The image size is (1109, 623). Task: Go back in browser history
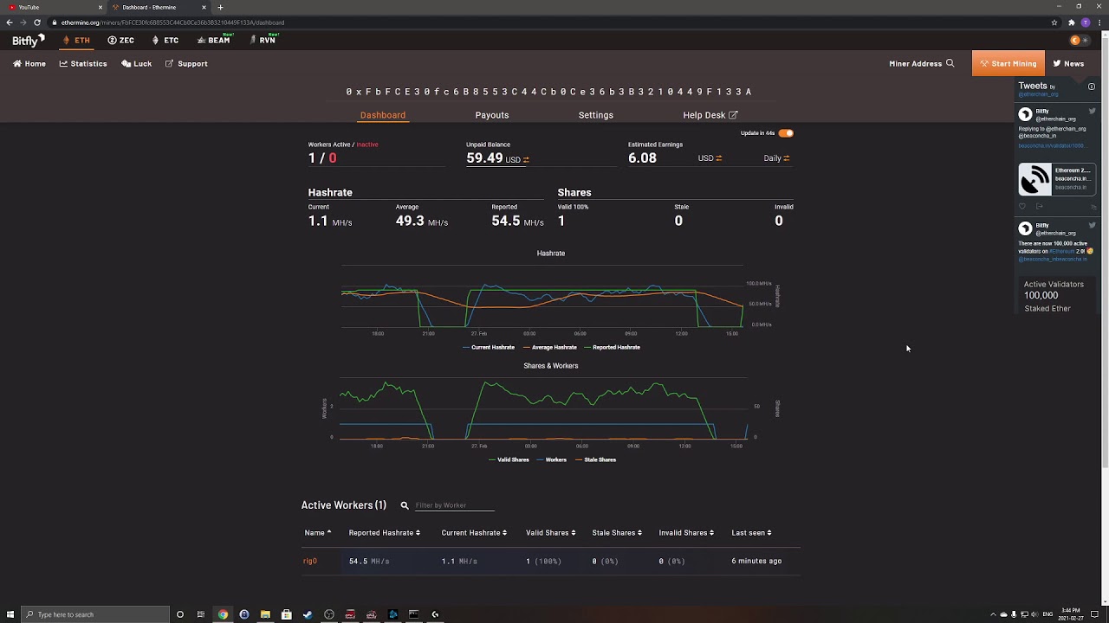(x=10, y=22)
